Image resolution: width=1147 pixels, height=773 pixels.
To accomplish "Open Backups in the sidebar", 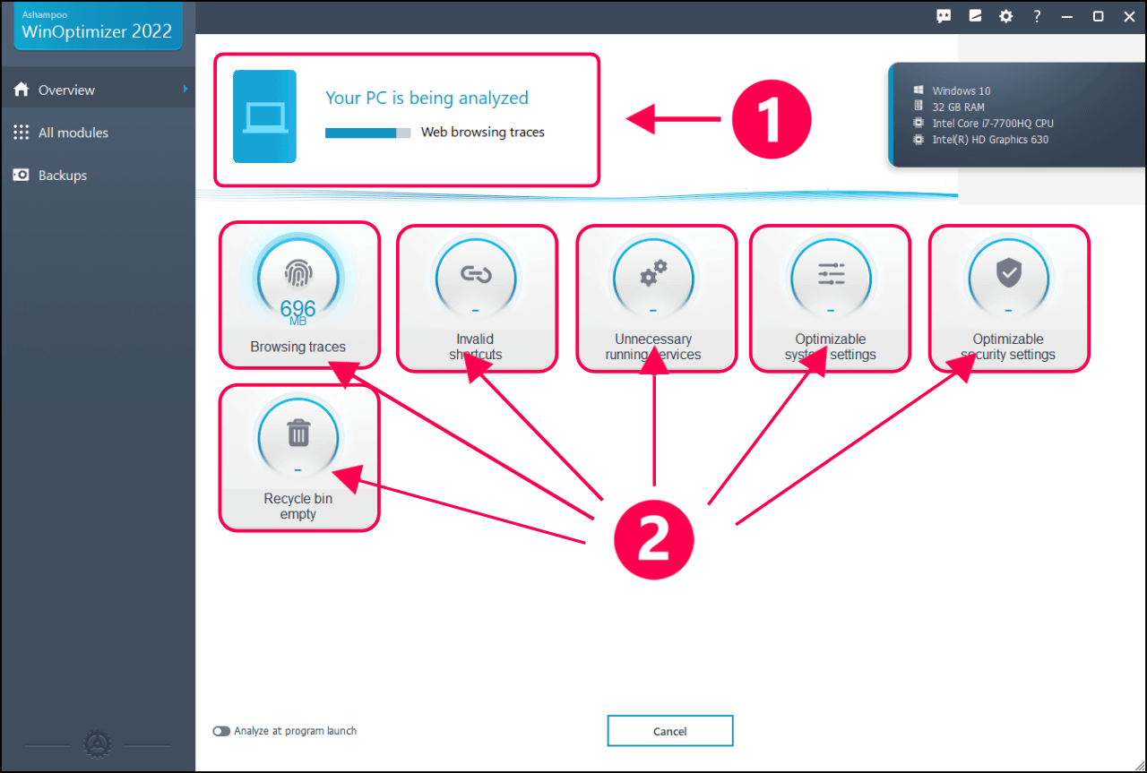I will (x=98, y=176).
